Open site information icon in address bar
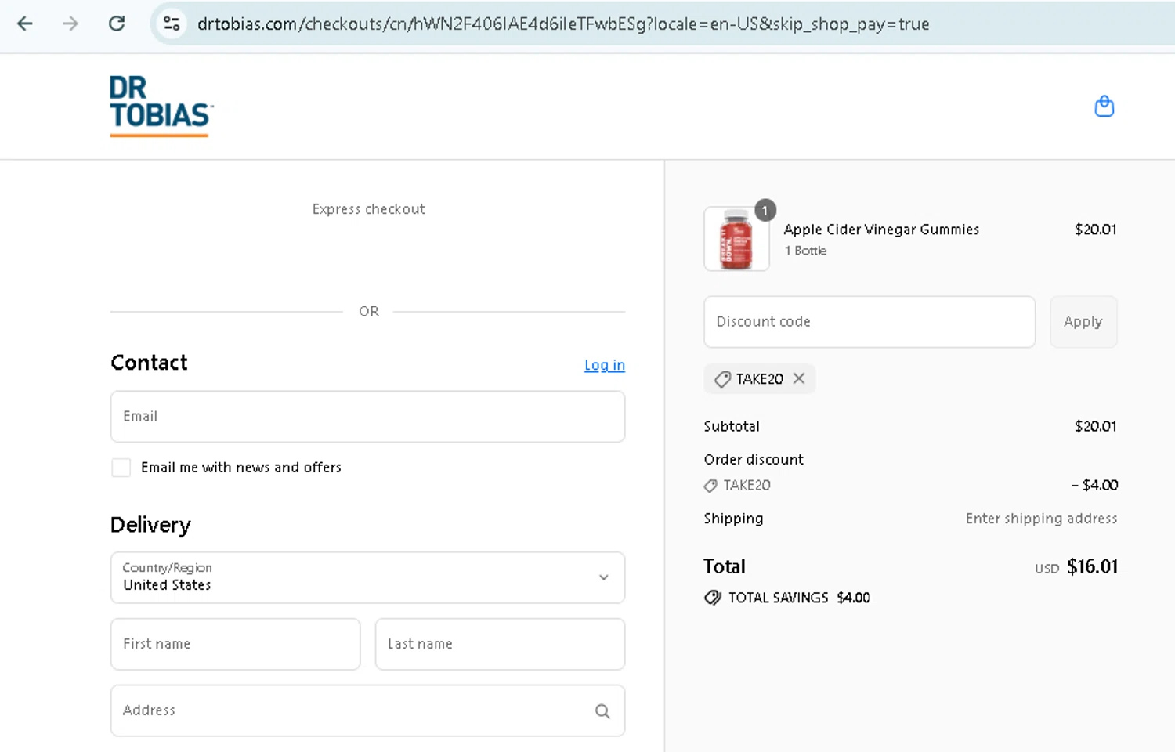 172,23
